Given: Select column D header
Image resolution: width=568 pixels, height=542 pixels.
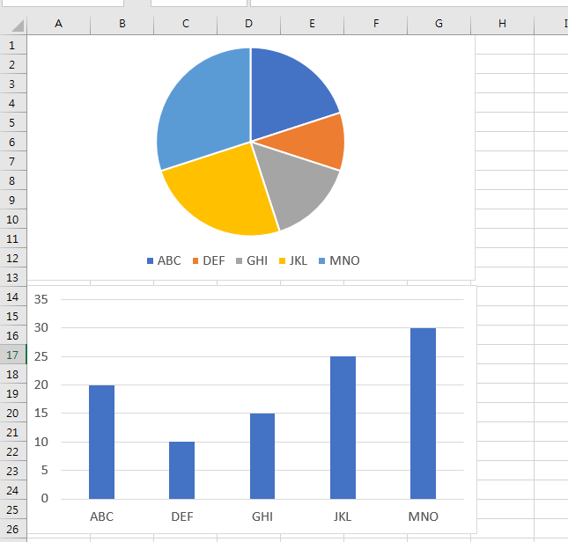Looking at the screenshot, I should pos(248,24).
